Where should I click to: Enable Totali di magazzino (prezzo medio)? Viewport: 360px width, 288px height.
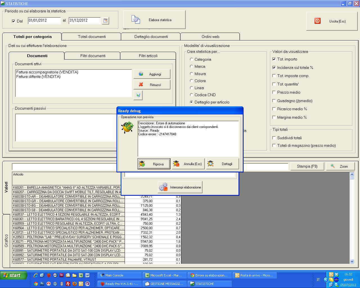[274, 145]
